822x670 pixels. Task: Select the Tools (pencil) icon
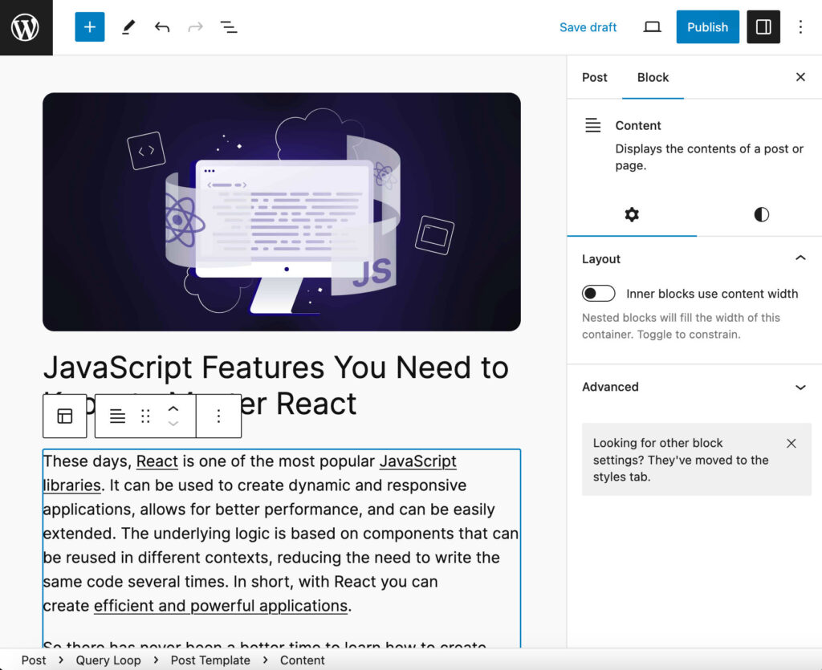(x=128, y=26)
